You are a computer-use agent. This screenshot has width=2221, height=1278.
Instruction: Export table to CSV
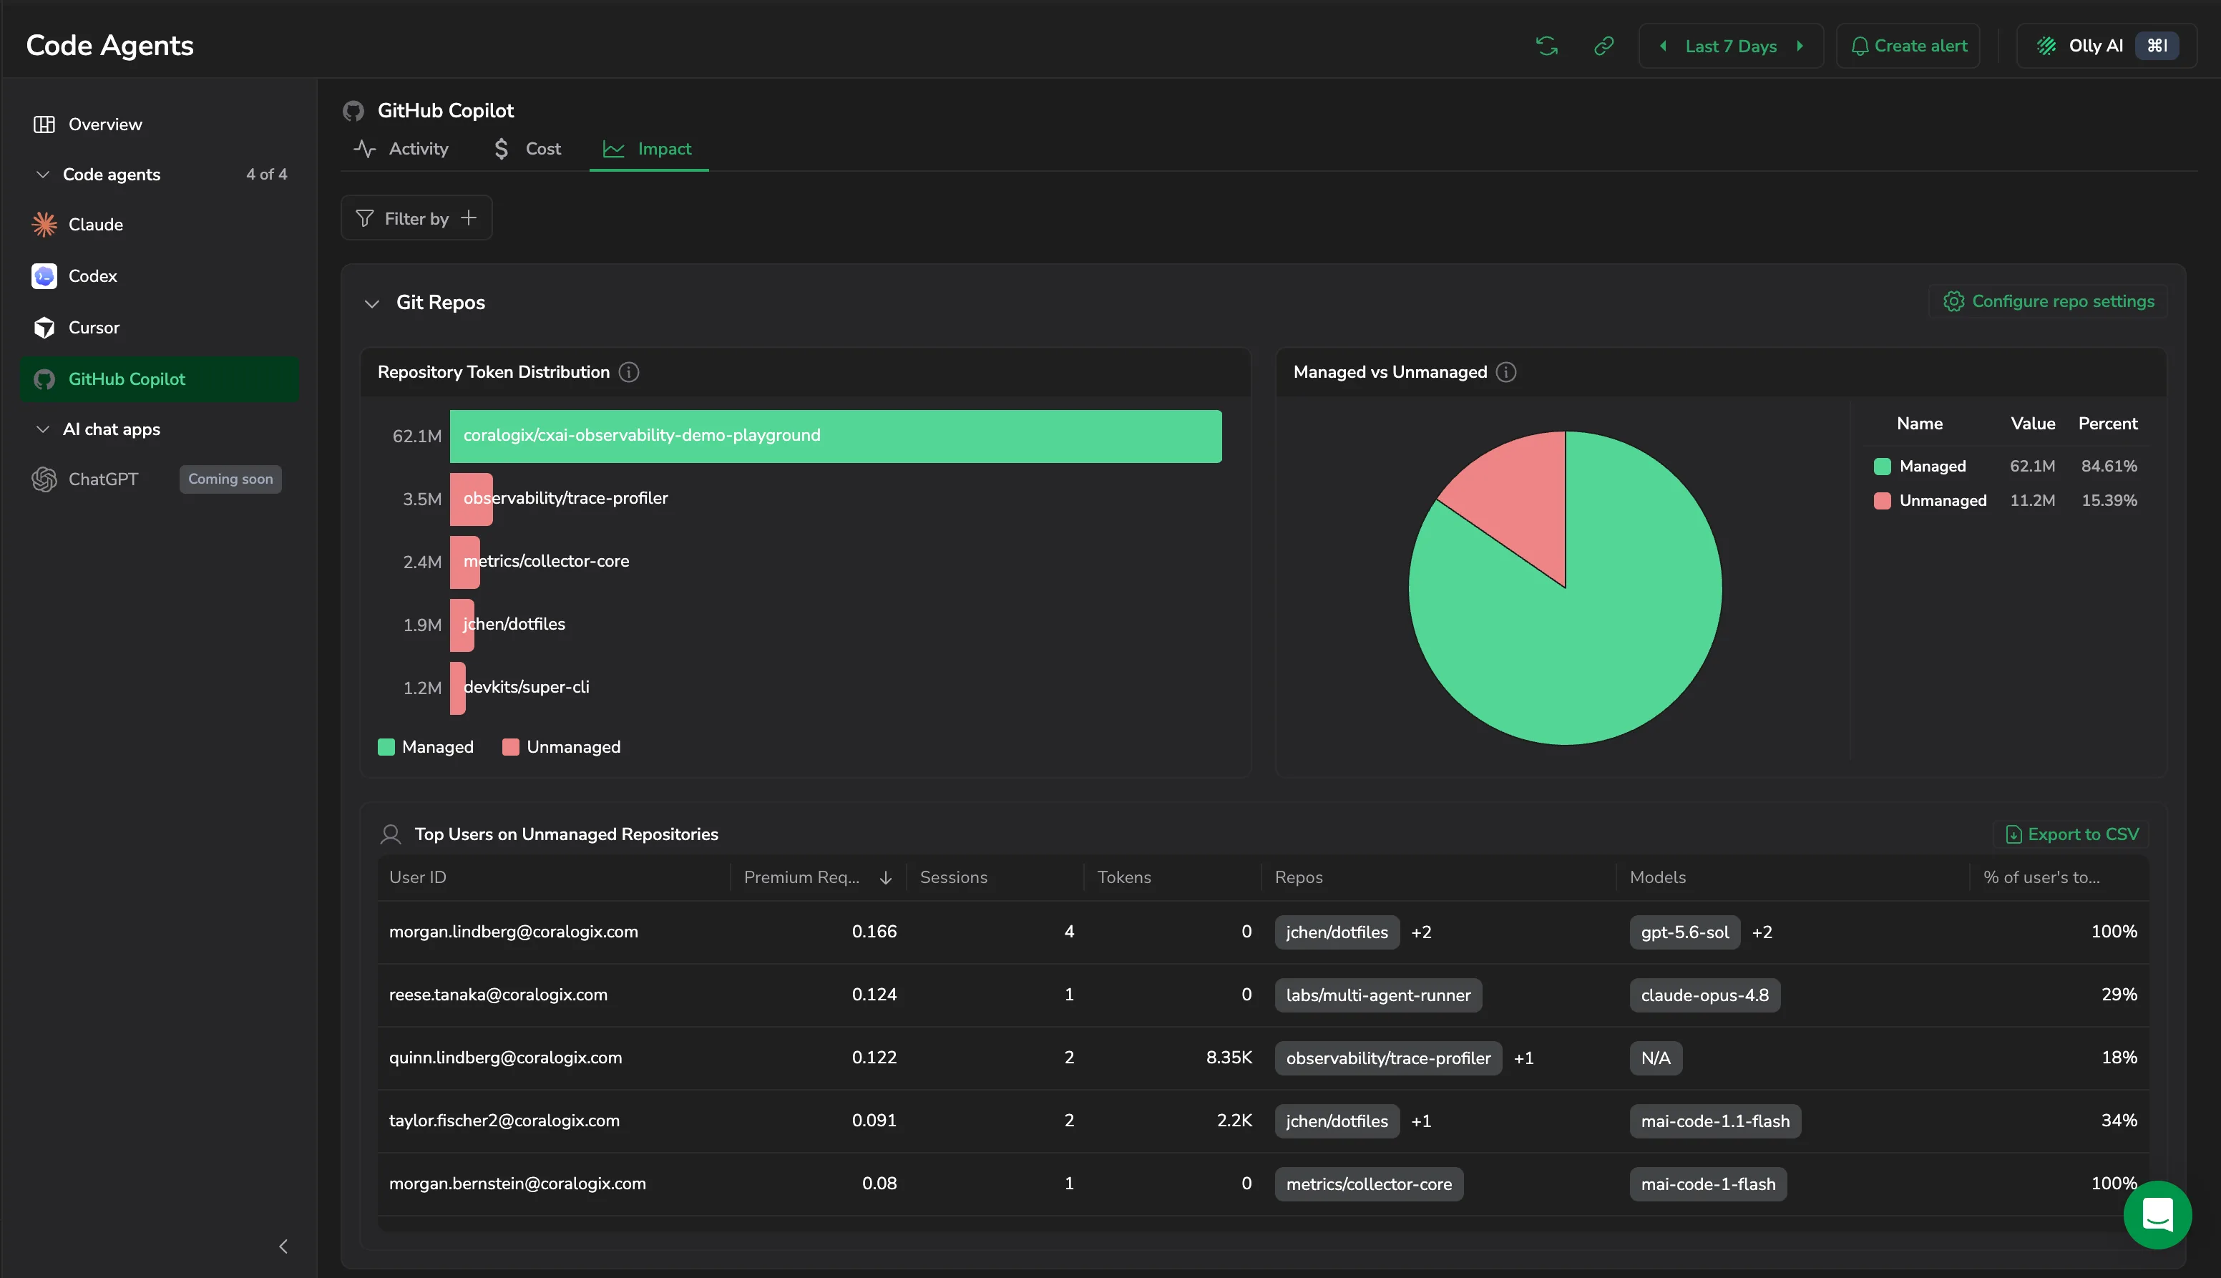click(x=2071, y=834)
